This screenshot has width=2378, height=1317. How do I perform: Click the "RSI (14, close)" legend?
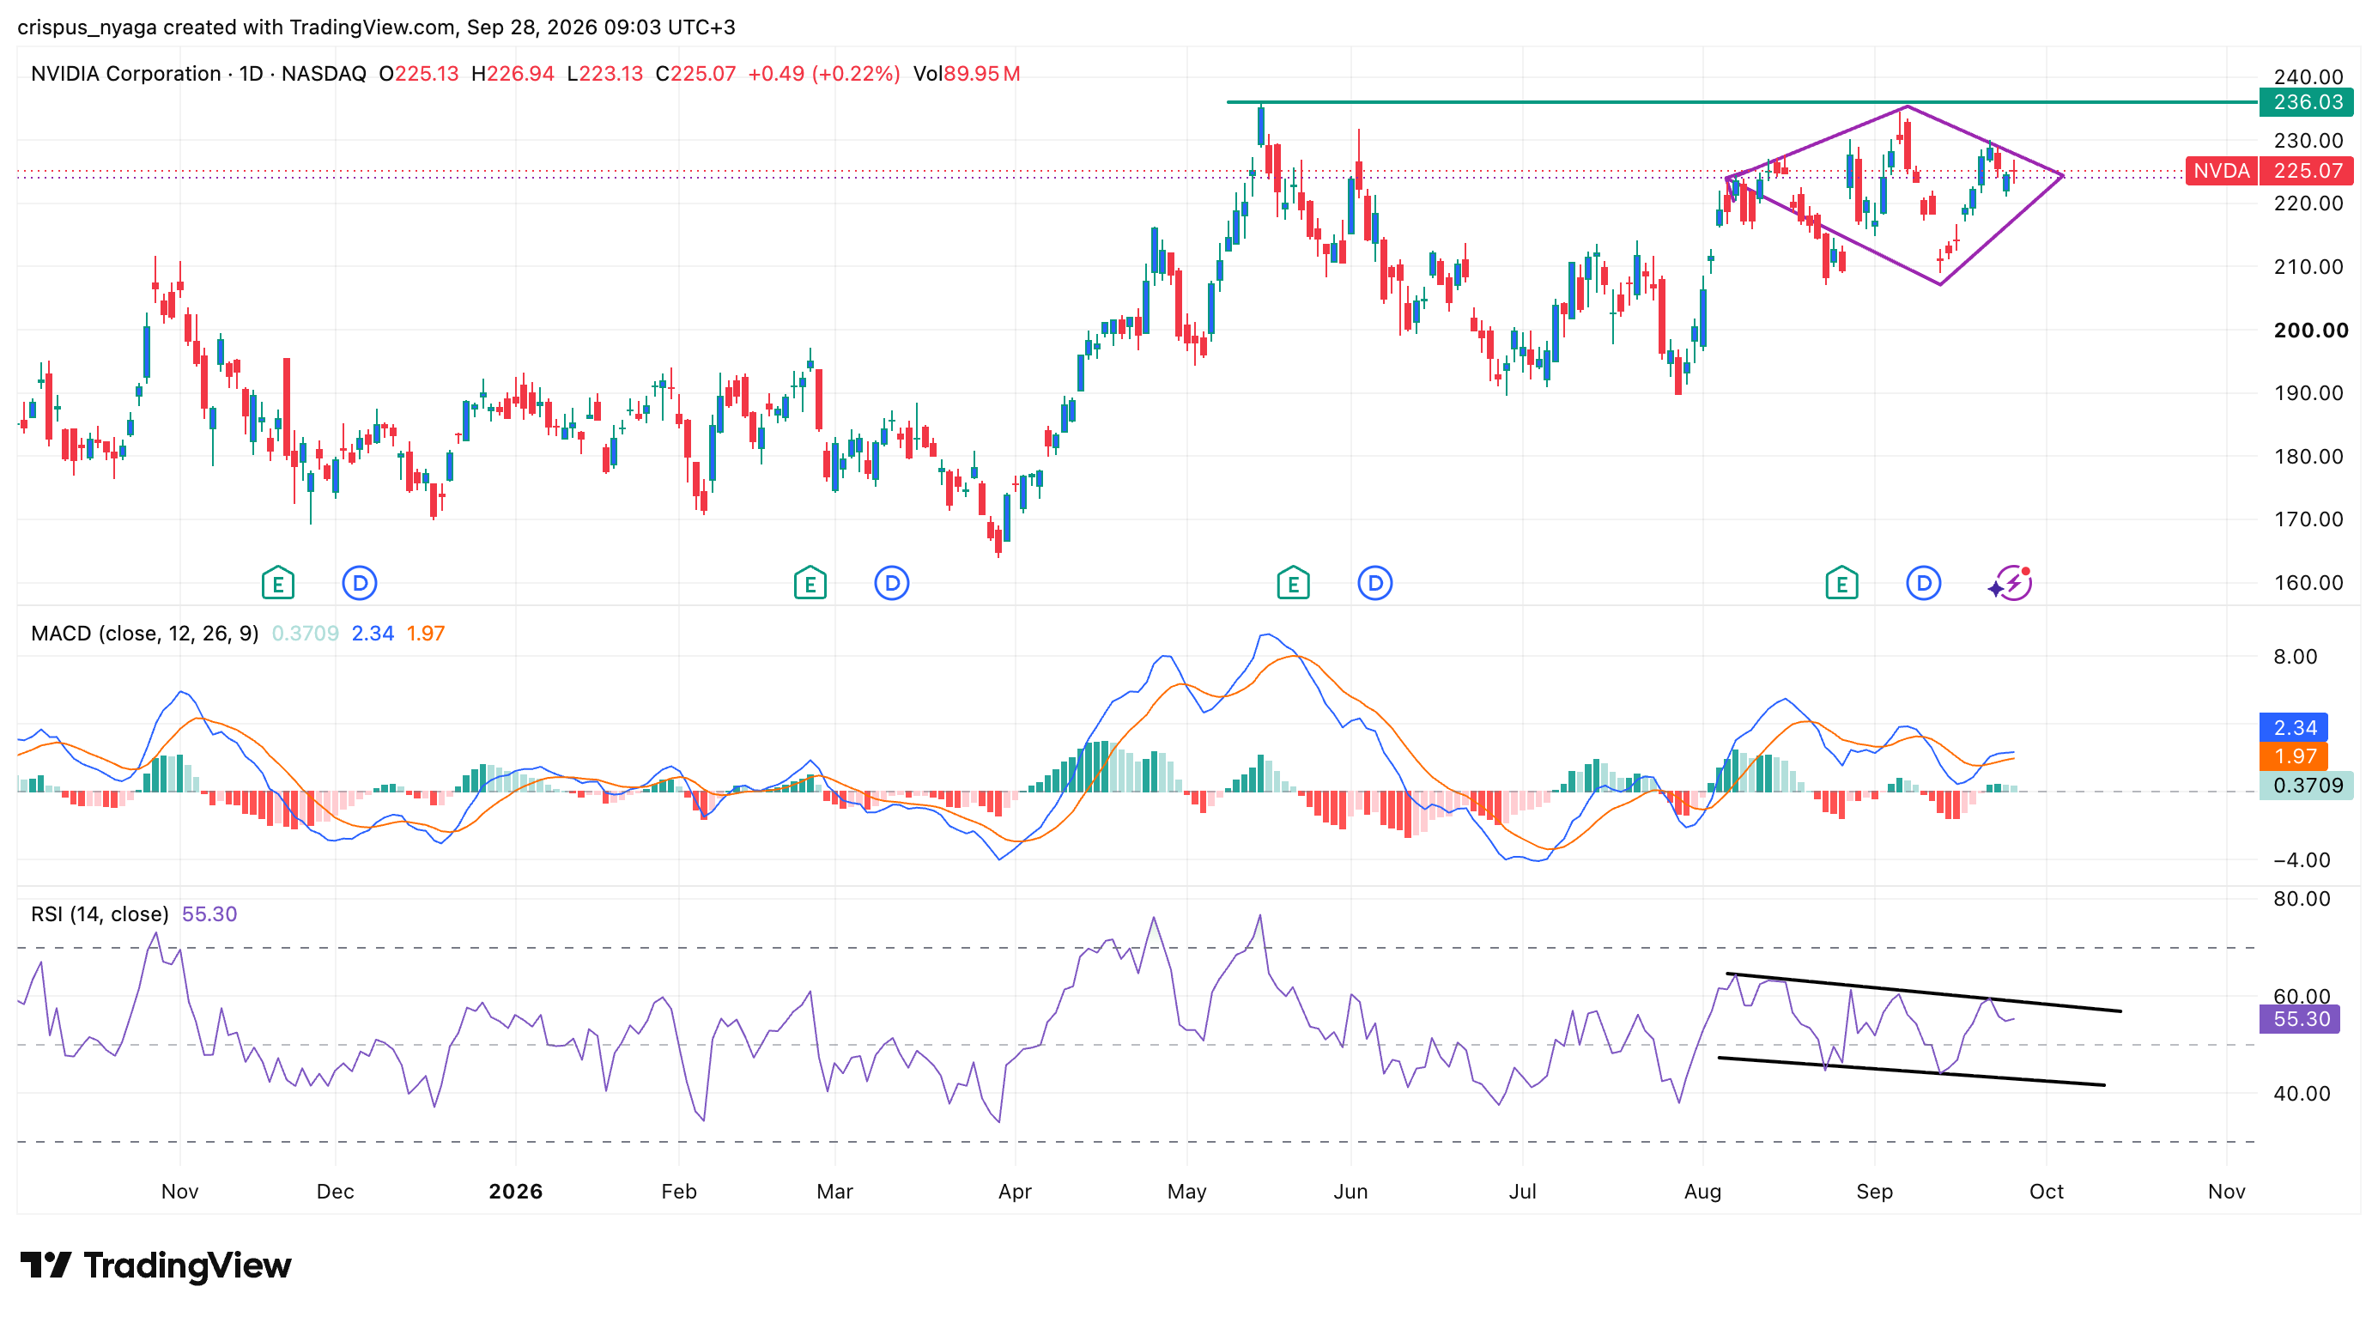point(100,914)
